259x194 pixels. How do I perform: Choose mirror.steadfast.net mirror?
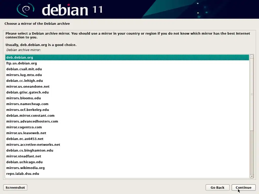(x=127, y=156)
